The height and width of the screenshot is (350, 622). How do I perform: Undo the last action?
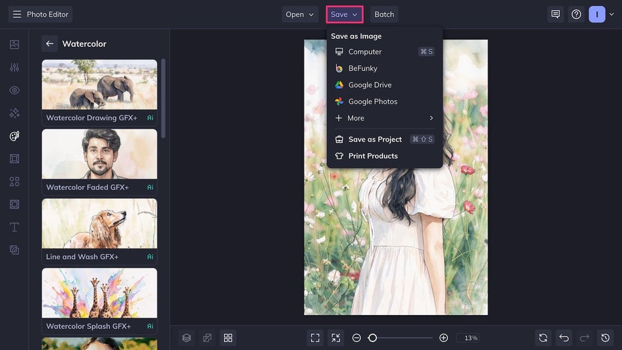[x=564, y=337]
